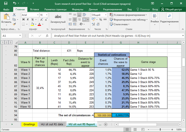This screenshot has height=132, width=186.
Task: Switch to the Рецензирование ribbon tab
Action: coord(112,10)
